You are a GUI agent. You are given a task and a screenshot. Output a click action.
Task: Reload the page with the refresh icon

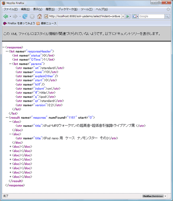[25, 16]
